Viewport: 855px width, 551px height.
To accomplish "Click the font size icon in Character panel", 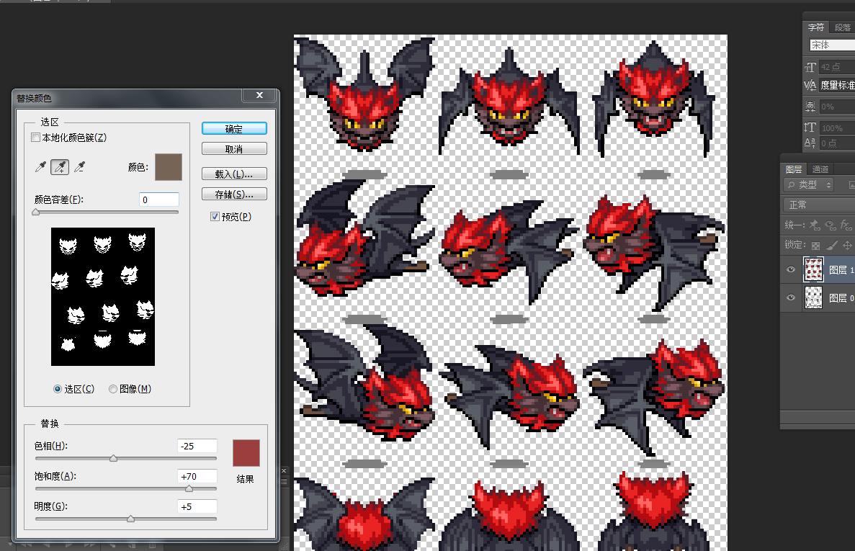I will (x=810, y=67).
